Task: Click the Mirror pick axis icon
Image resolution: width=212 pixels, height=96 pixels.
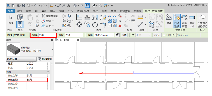Action: pos(95,17)
